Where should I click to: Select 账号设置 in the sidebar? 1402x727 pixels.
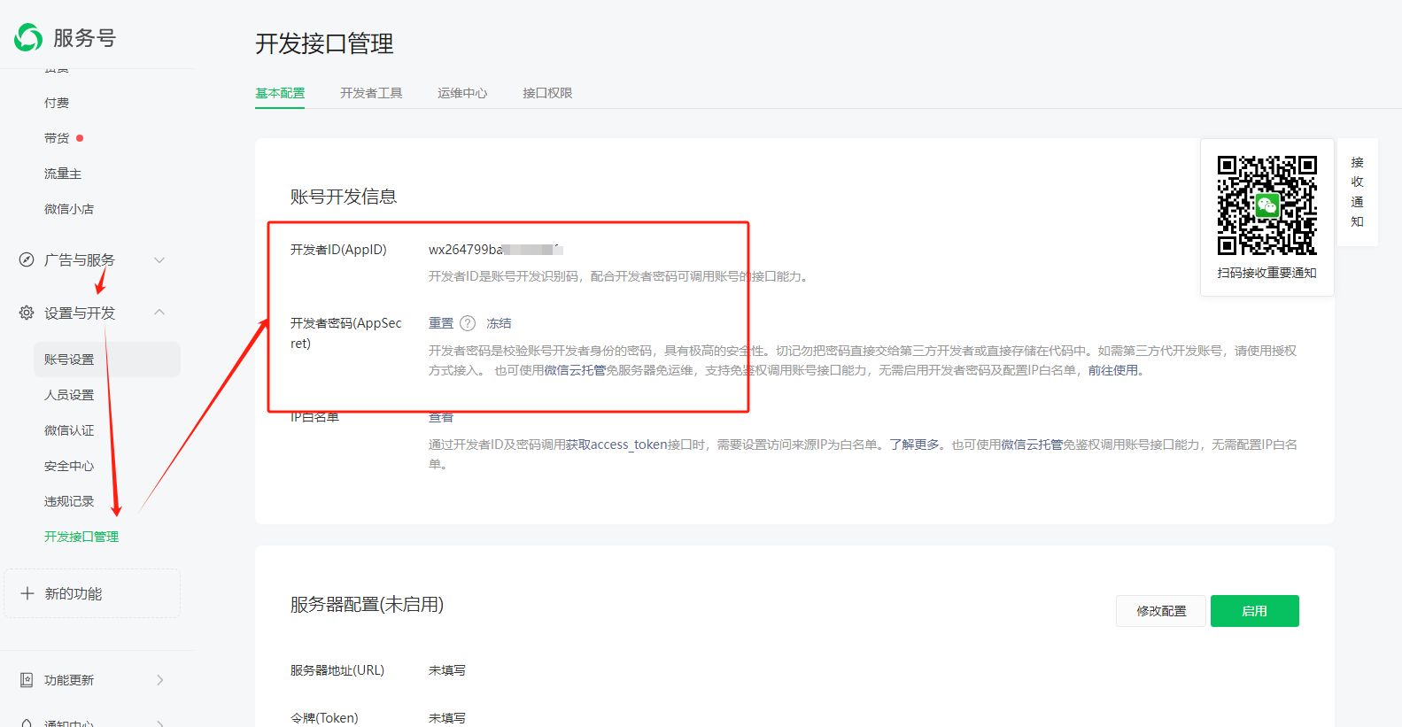pos(107,360)
